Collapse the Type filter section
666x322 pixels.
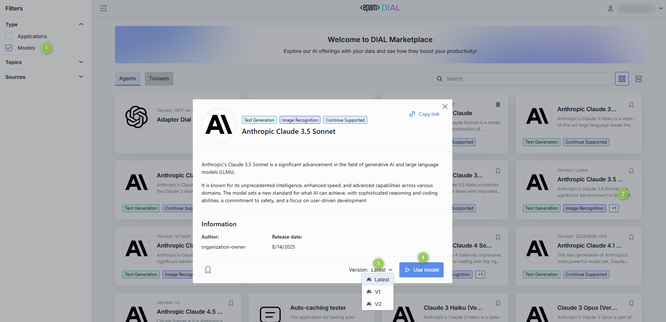click(81, 24)
